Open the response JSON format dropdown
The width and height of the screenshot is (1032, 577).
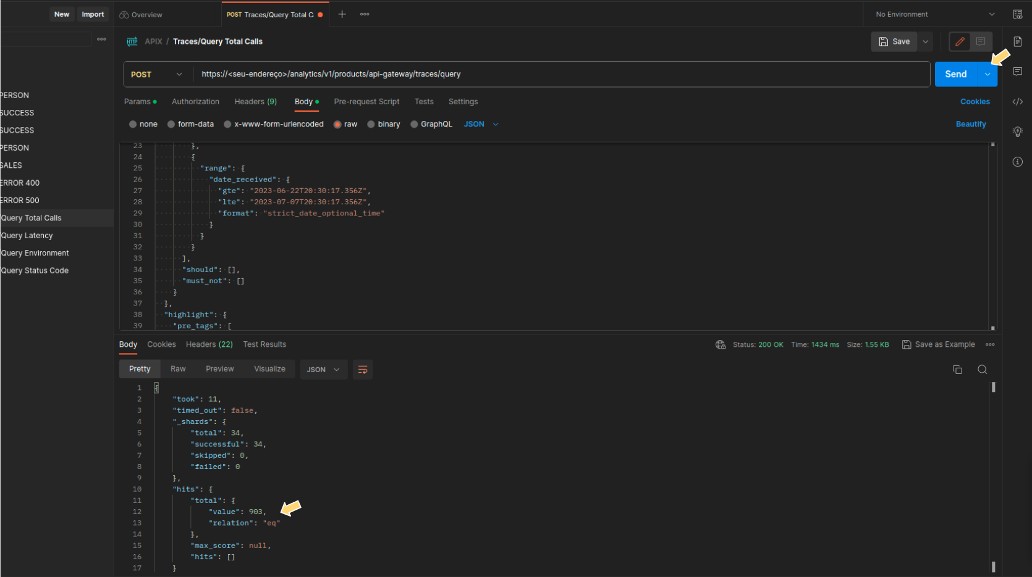(323, 370)
